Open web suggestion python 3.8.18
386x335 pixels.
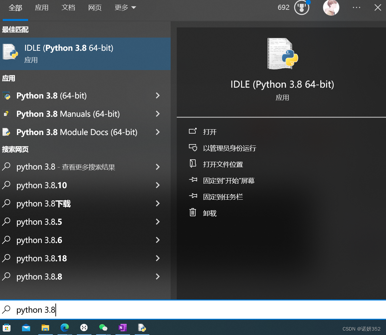[x=85, y=258]
